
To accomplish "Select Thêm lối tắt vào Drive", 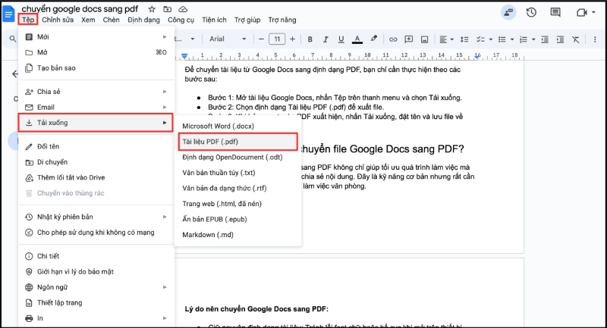I will (x=96, y=177).
